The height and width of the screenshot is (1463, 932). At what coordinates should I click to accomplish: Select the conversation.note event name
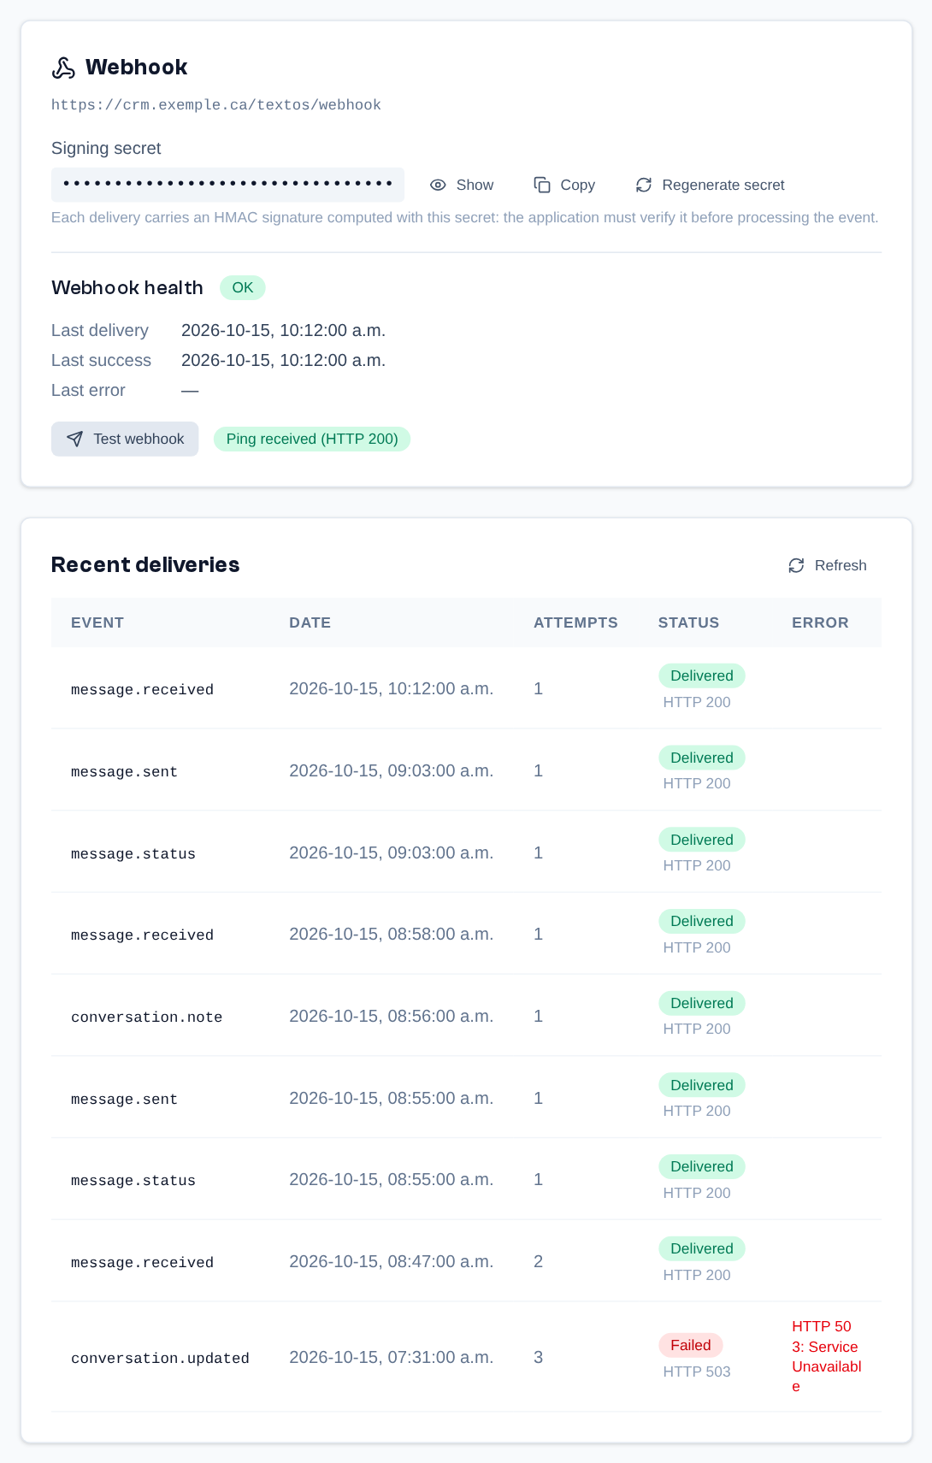pyautogui.click(x=146, y=1017)
